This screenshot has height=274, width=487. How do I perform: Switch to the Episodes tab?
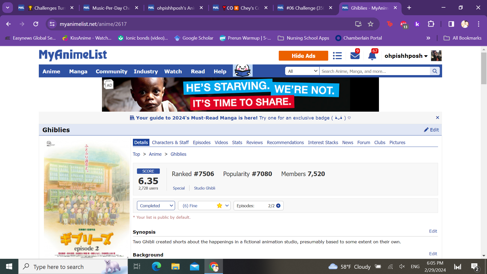click(x=202, y=143)
